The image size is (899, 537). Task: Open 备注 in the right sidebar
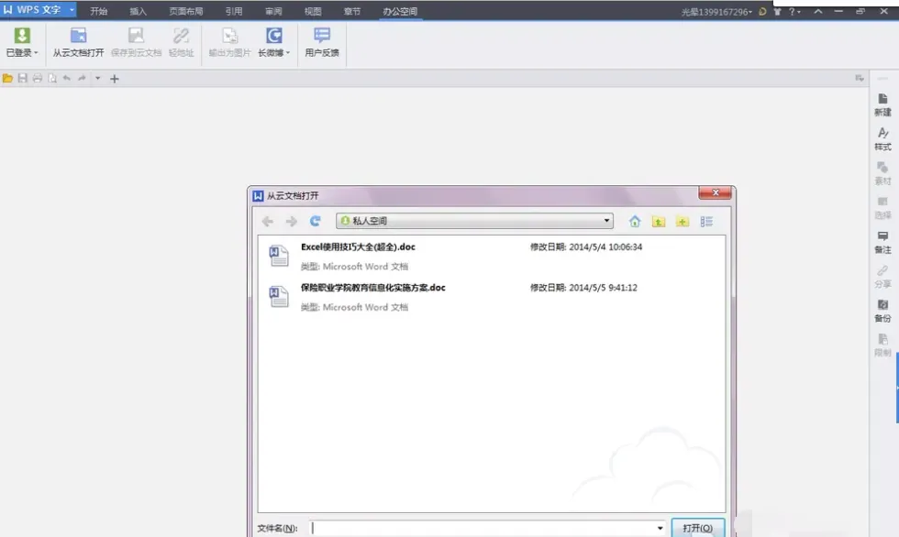coord(882,242)
